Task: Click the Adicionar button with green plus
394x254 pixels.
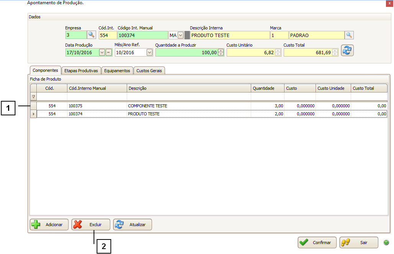Action: point(49,225)
